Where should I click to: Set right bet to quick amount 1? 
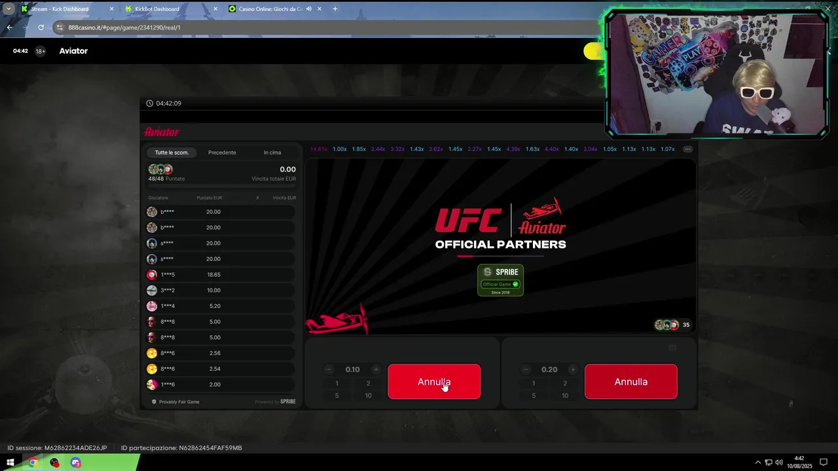click(534, 383)
